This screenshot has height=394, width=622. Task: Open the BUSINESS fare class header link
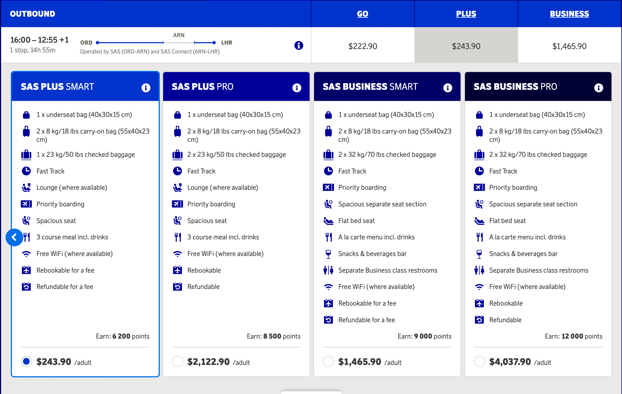pyautogui.click(x=569, y=14)
